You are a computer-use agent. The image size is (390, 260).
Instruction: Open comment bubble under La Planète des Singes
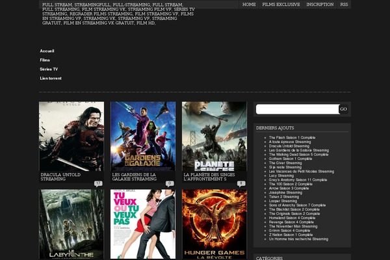click(241, 183)
